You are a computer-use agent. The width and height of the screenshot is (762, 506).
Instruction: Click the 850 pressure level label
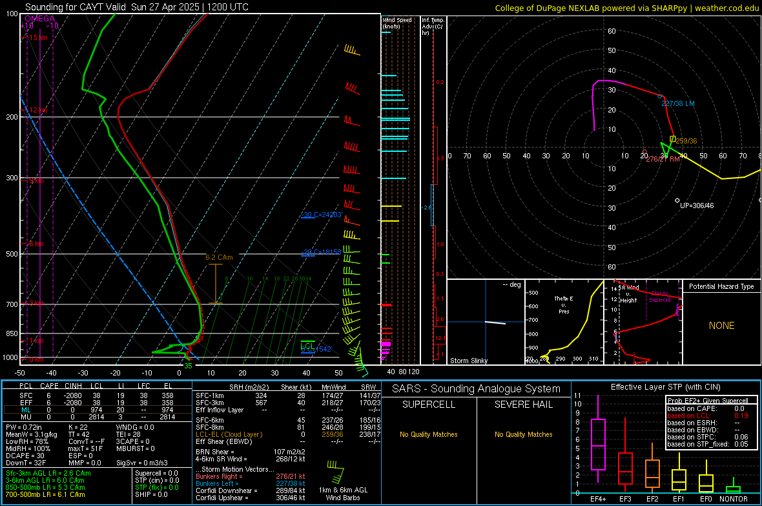[x=12, y=333]
